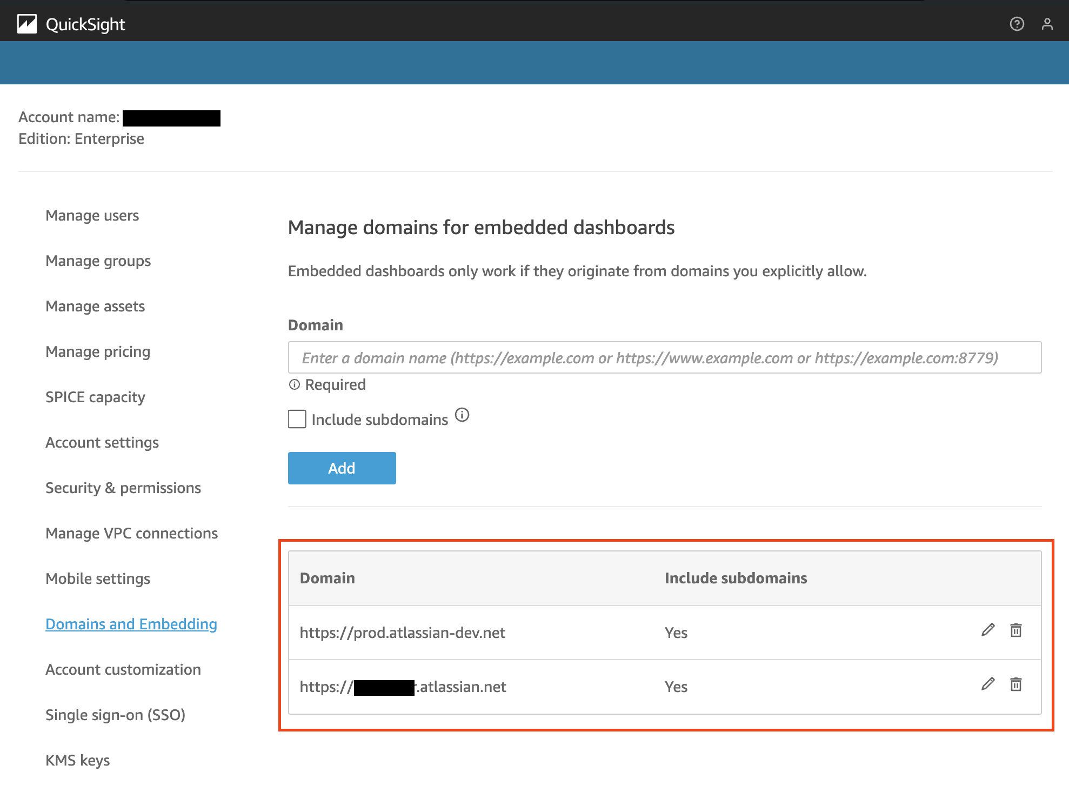Click the Account name label

[69, 117]
